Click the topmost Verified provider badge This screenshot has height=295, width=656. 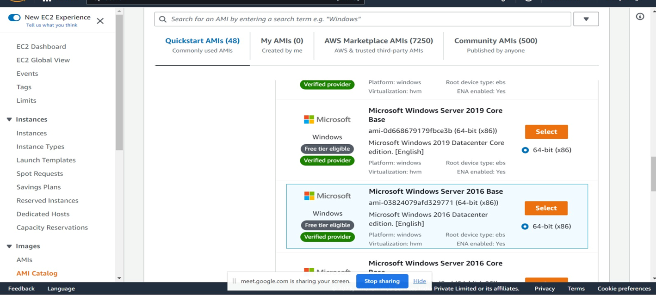[x=327, y=84]
